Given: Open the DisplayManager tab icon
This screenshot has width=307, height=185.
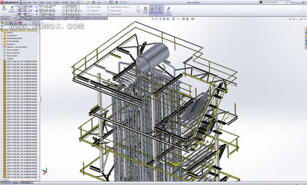Looking at the screenshot, I should (x=20, y=23).
